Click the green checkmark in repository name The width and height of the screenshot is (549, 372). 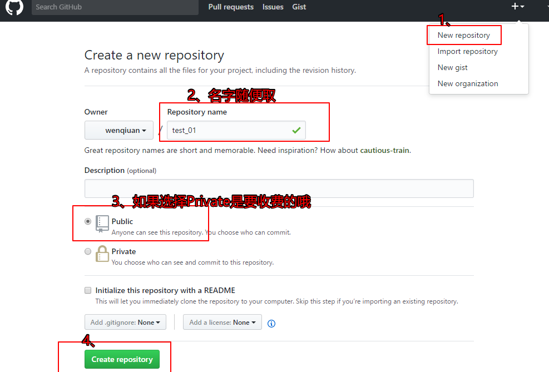(296, 130)
